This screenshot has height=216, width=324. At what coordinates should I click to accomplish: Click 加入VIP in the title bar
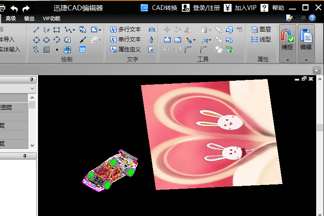240,8
